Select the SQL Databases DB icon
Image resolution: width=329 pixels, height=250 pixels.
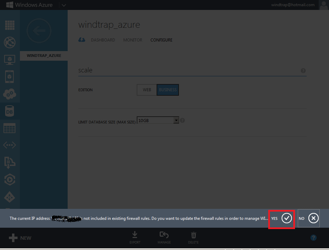point(10,111)
